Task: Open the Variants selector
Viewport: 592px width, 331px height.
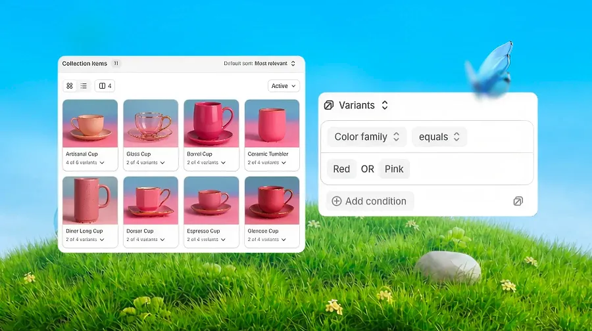Action: (363, 105)
